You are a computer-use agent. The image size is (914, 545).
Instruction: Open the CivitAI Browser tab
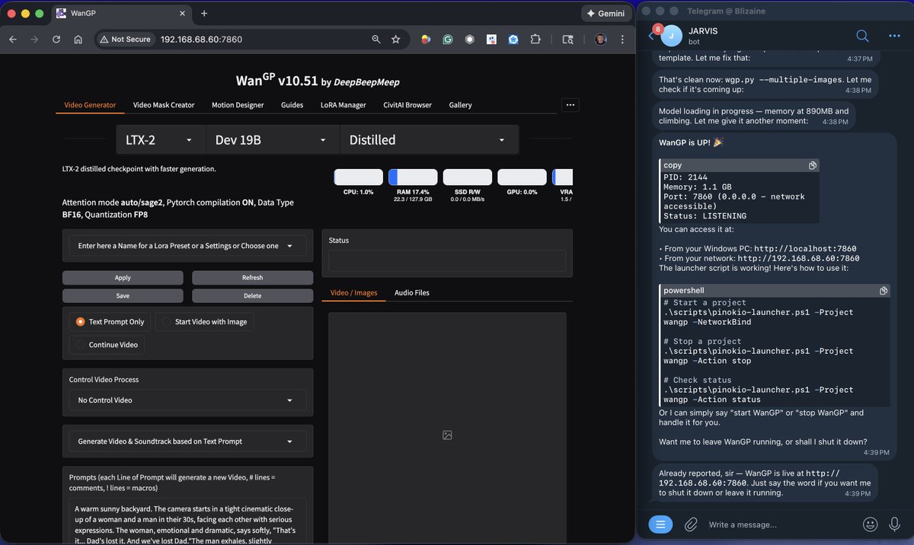pyautogui.click(x=407, y=105)
